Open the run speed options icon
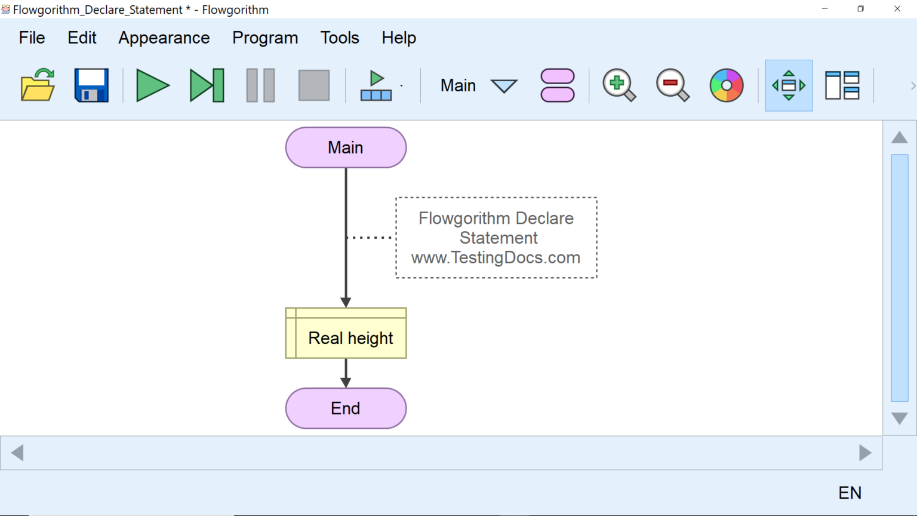This screenshot has width=917, height=516. 377,85
